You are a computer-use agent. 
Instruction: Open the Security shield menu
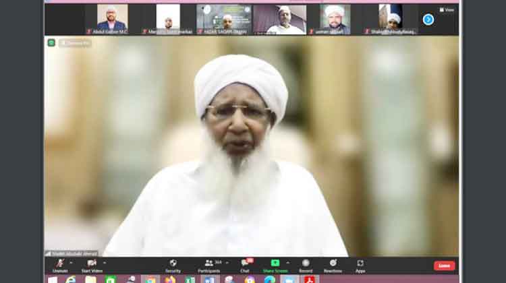(x=173, y=264)
